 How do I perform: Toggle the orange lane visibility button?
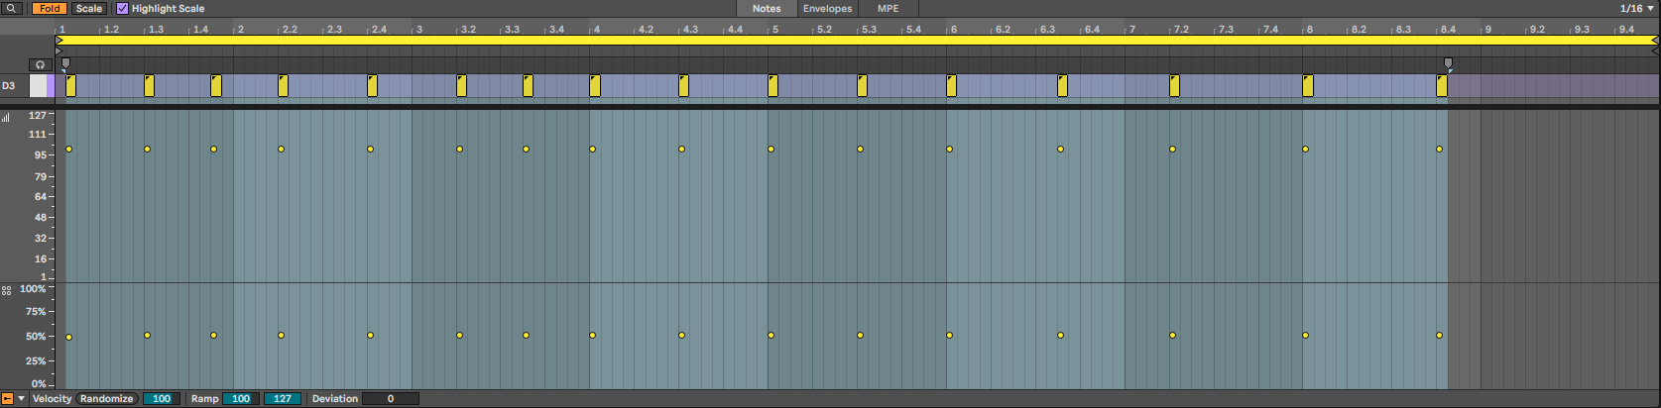point(7,398)
